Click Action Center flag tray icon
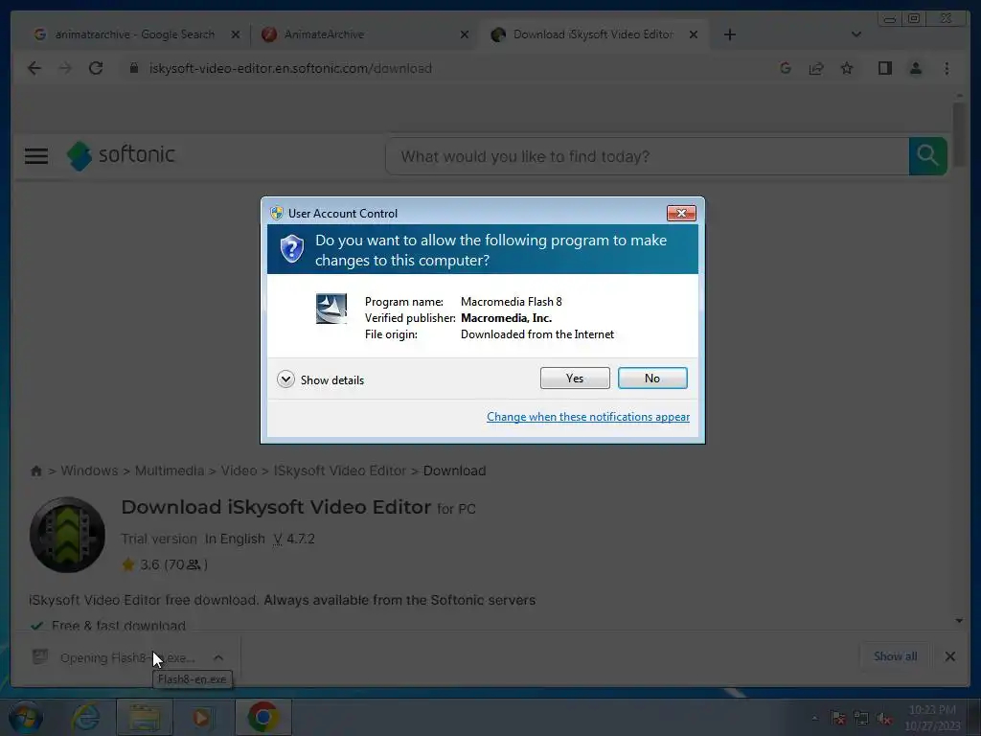 838,718
